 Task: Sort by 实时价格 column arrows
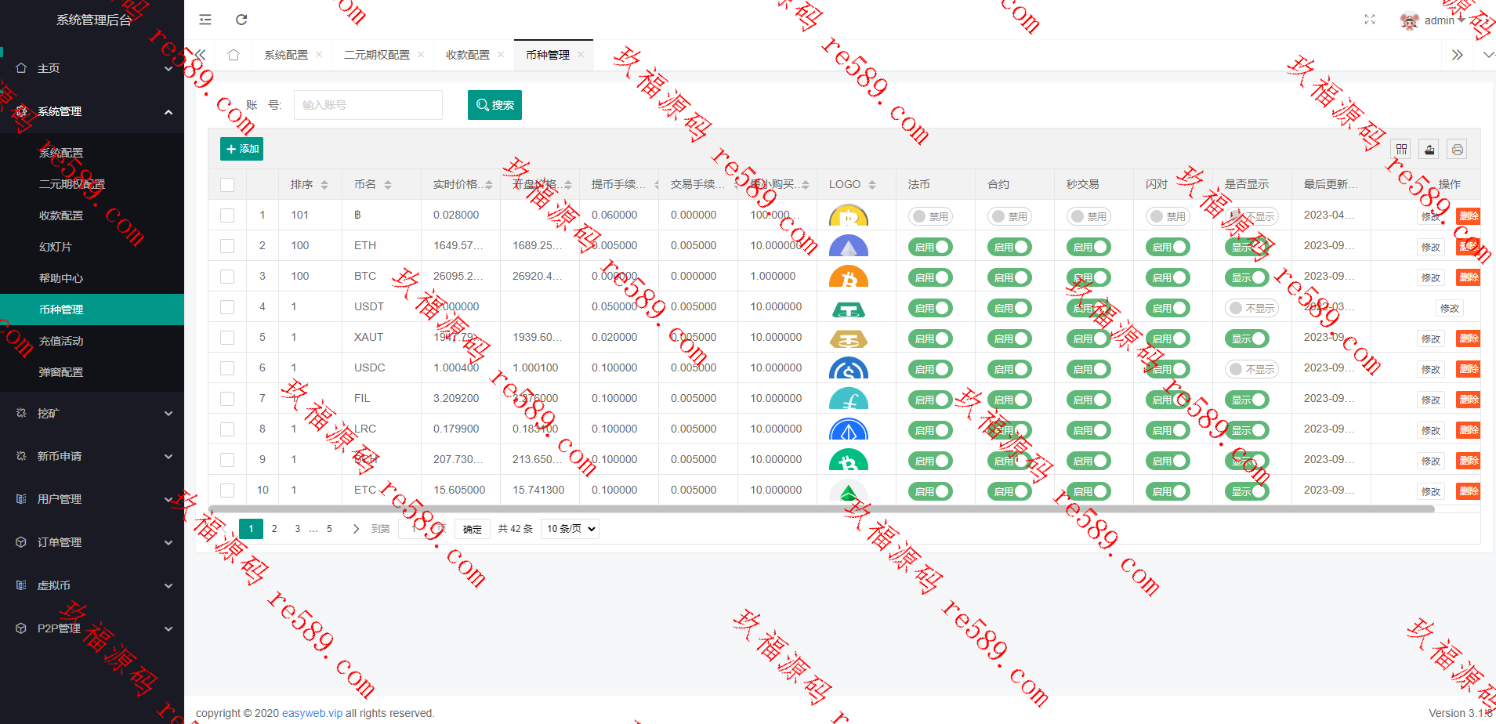[x=489, y=185]
